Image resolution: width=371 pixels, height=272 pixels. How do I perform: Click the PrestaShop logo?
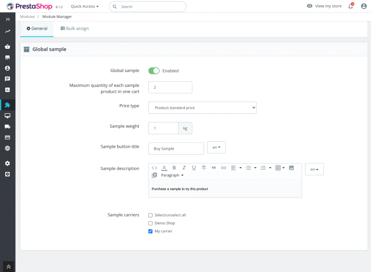tap(29, 6)
